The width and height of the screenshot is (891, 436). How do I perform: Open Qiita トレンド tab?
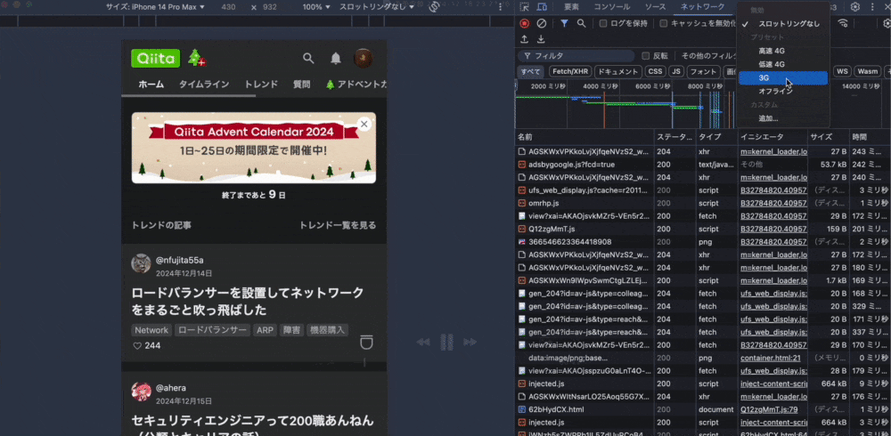click(x=261, y=84)
